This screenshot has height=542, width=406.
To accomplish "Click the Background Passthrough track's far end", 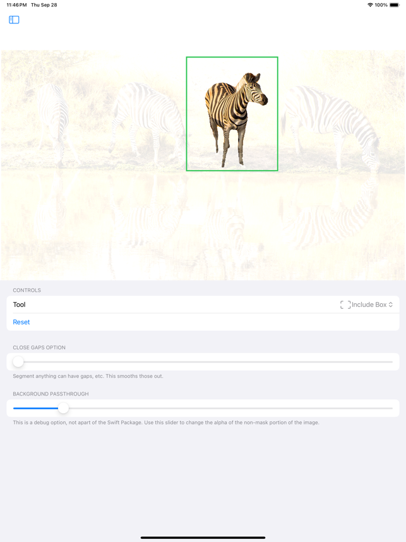I will tap(390, 408).
